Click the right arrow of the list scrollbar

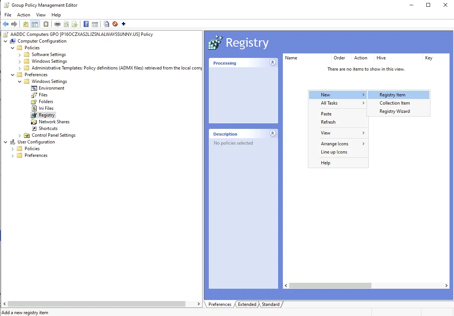[446, 285]
